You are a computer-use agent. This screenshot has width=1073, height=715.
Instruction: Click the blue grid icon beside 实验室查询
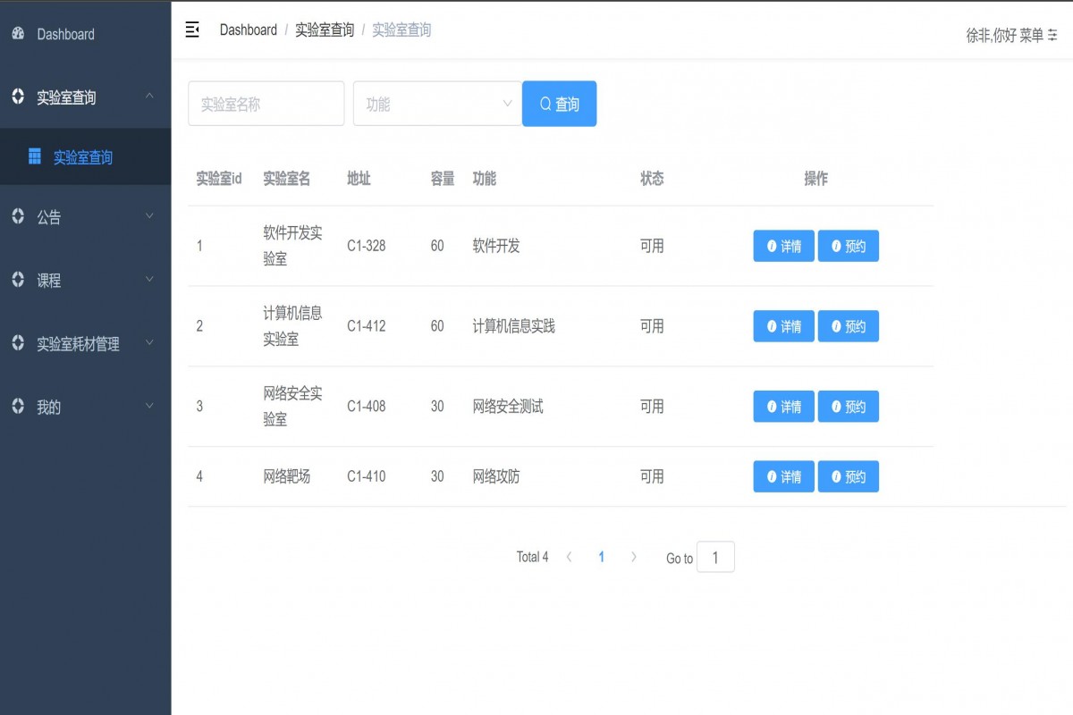[34, 156]
